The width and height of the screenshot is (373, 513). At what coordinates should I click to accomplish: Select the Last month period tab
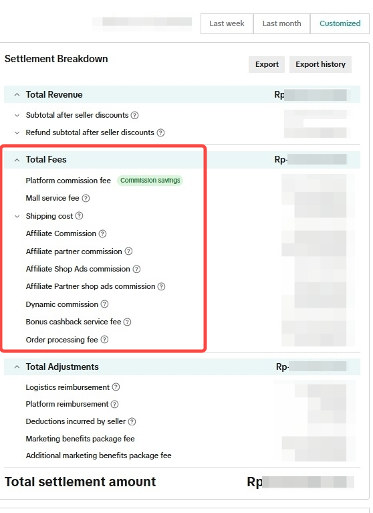pos(281,23)
